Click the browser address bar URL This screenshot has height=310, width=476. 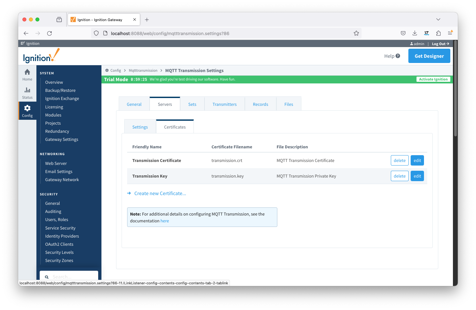(x=170, y=33)
